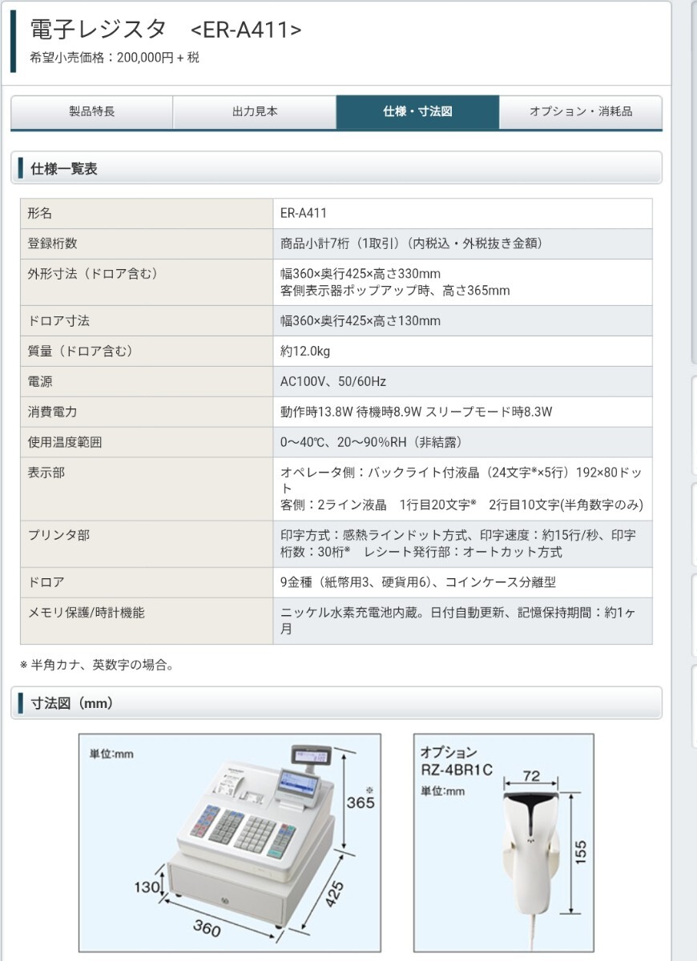Screen dimensions: 697x961
Task: Click the オペレータ側:バックライト付液晶 text
Action: 461,480
